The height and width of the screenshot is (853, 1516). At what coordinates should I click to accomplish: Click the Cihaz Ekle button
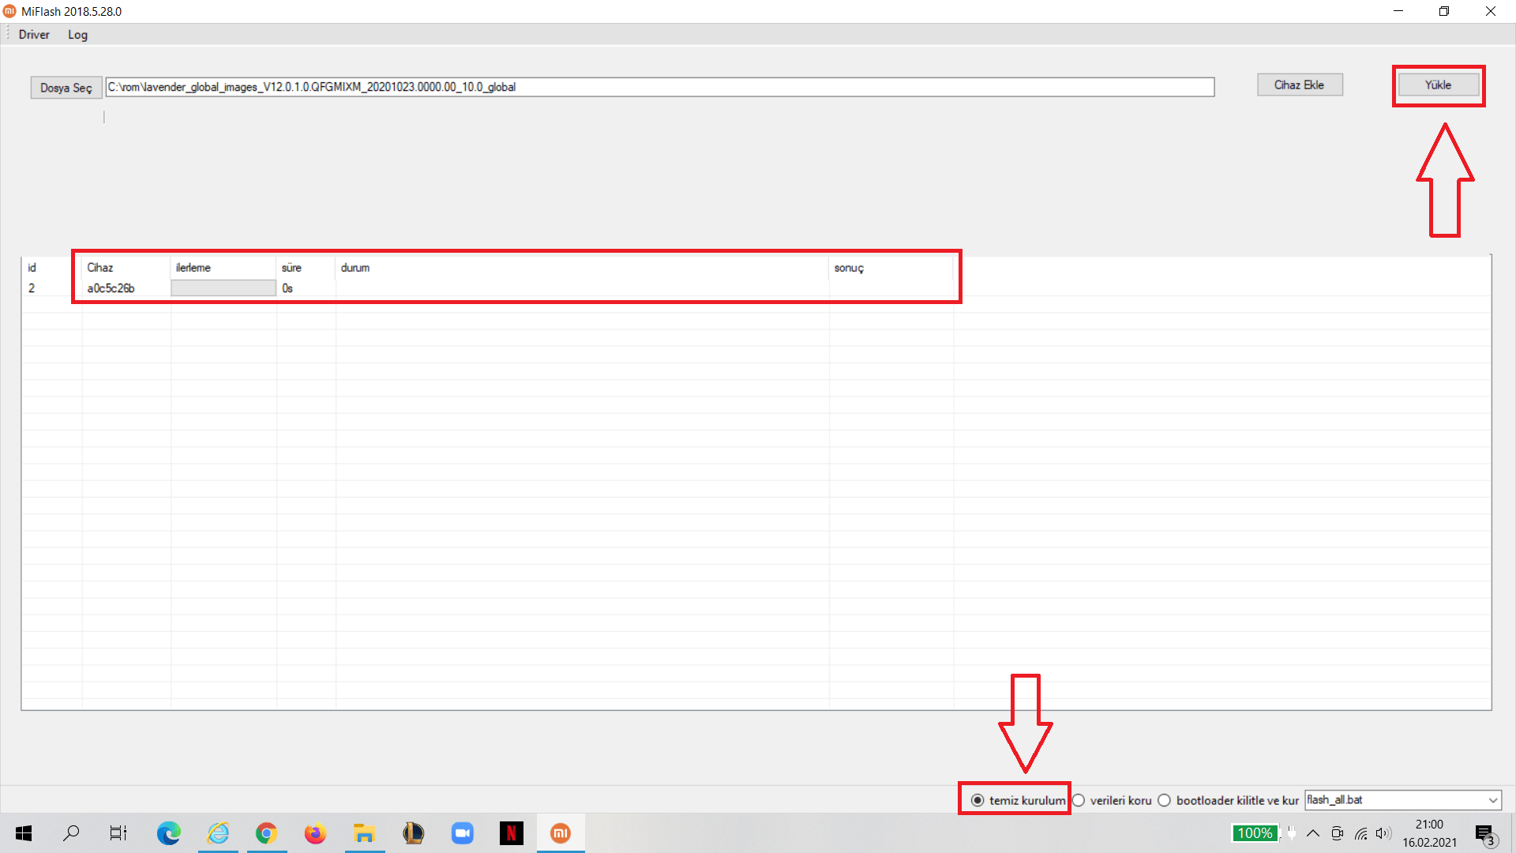pos(1300,85)
